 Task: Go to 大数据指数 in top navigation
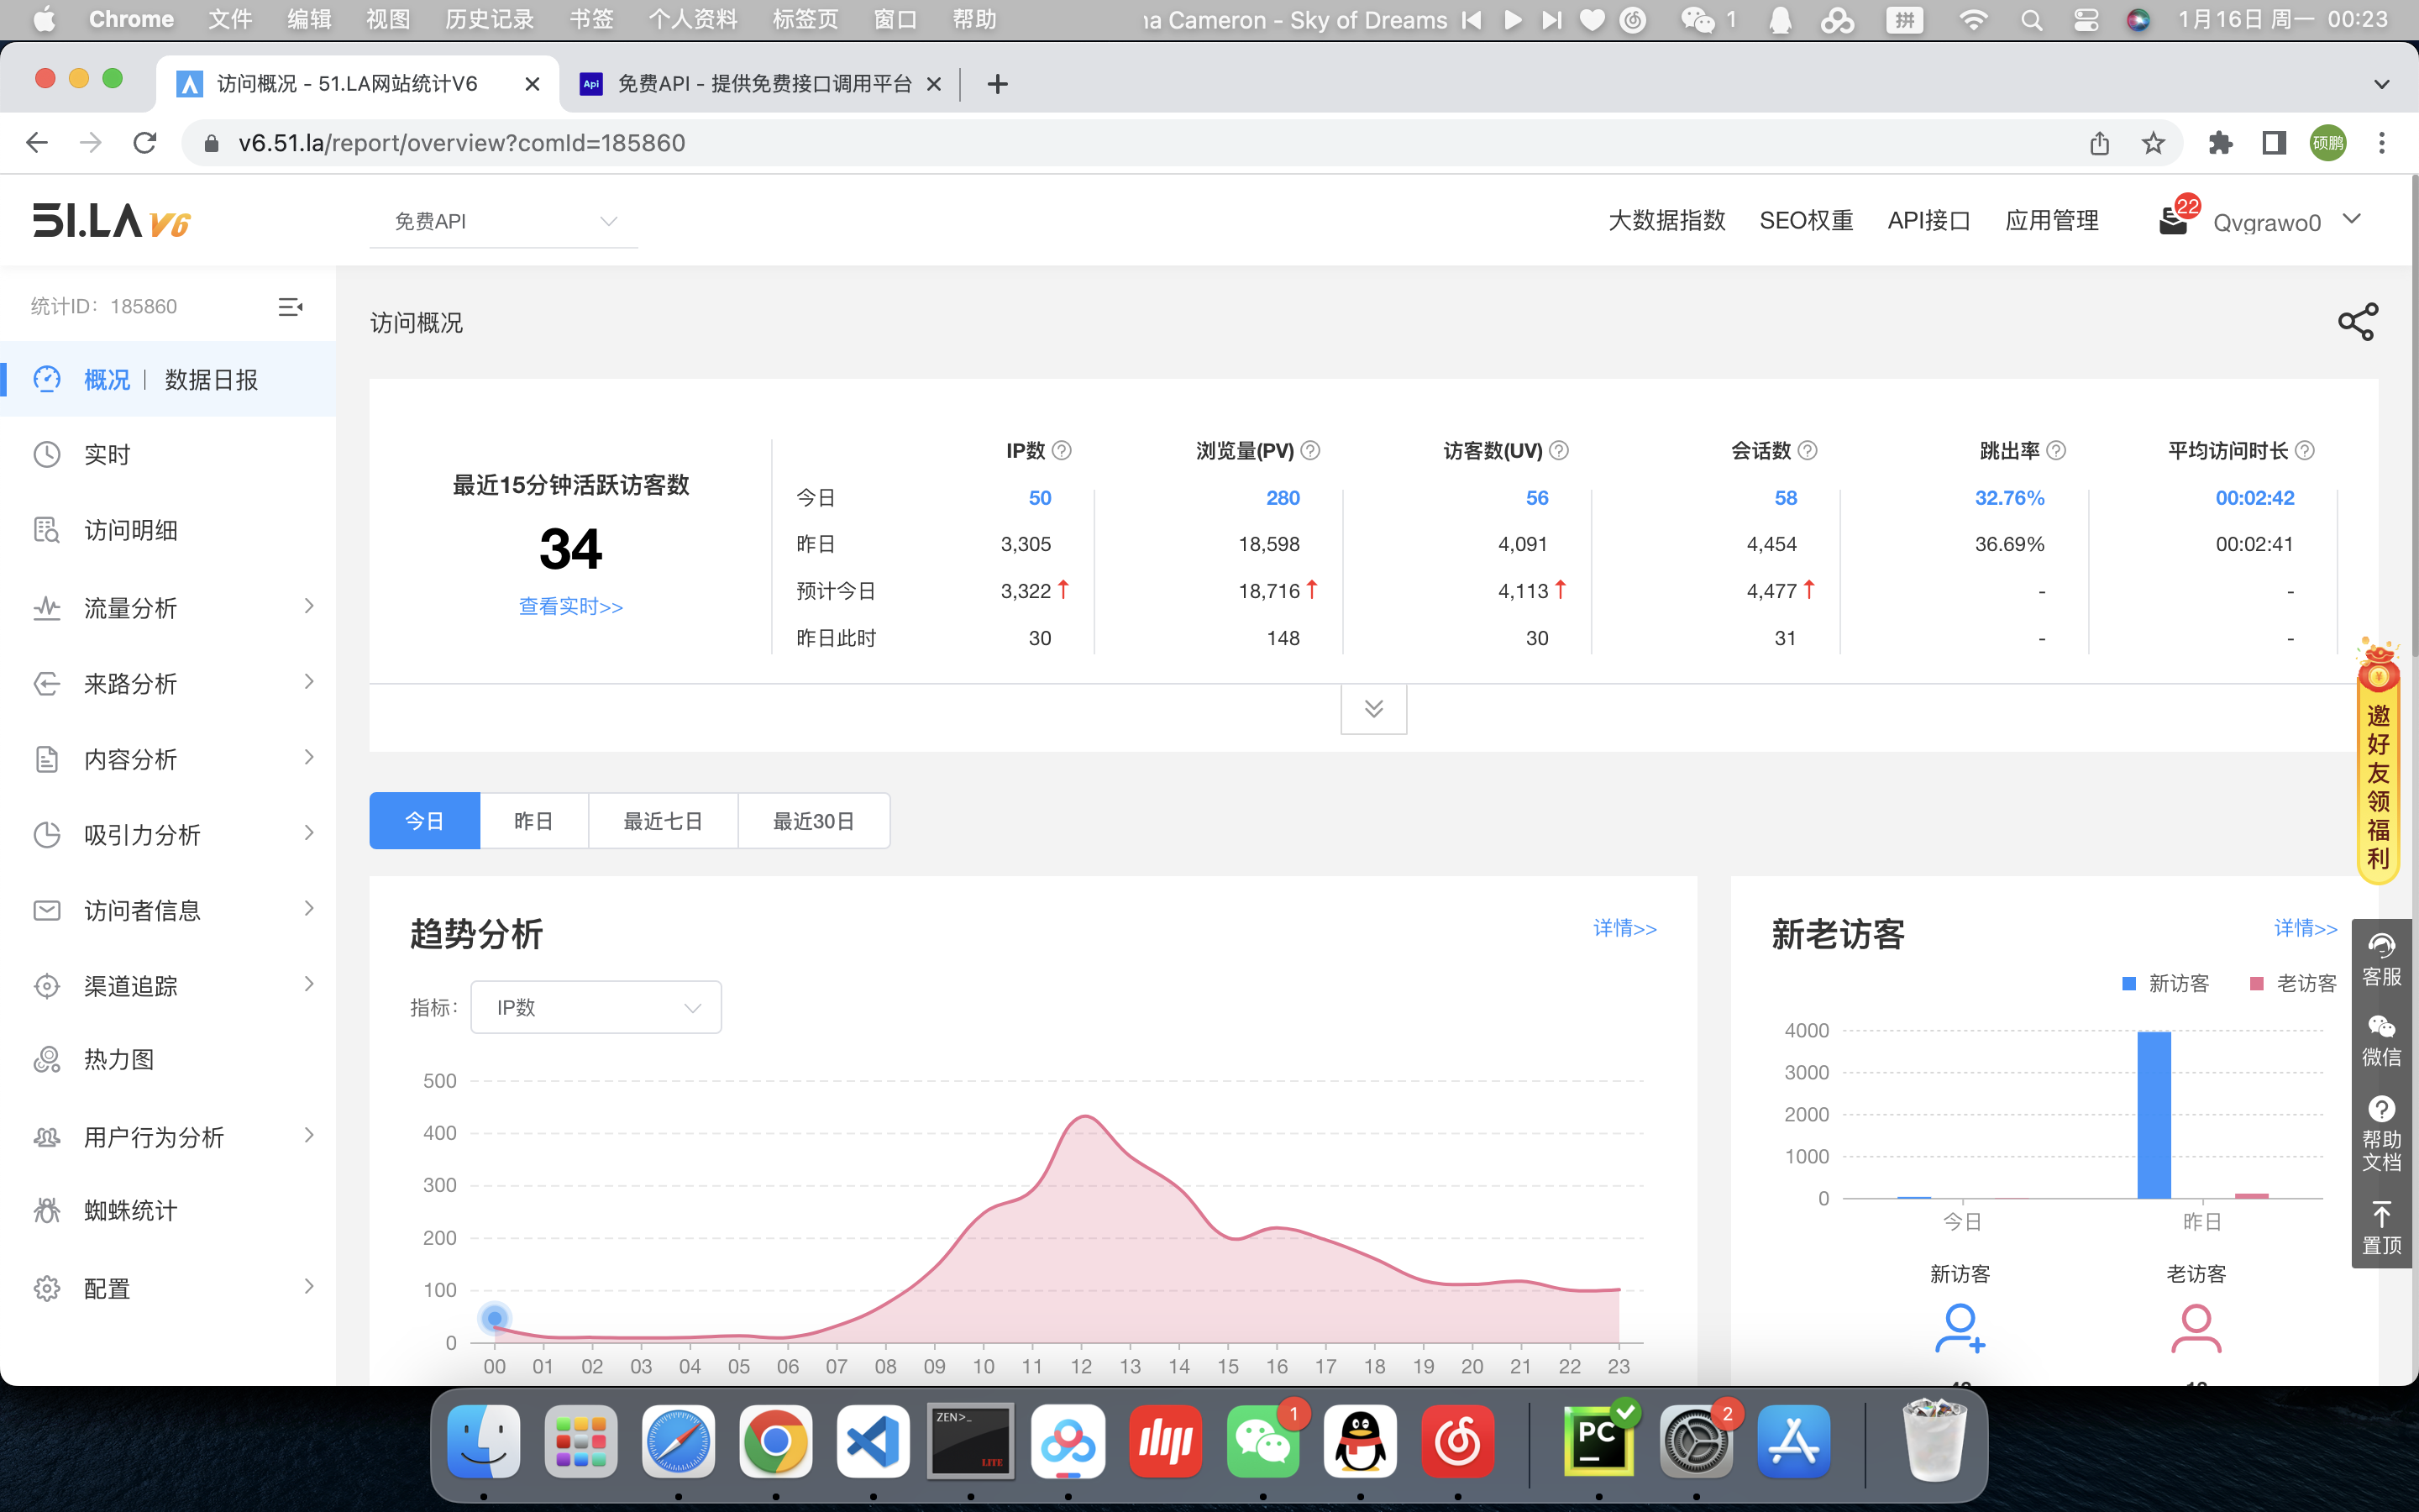click(1666, 221)
